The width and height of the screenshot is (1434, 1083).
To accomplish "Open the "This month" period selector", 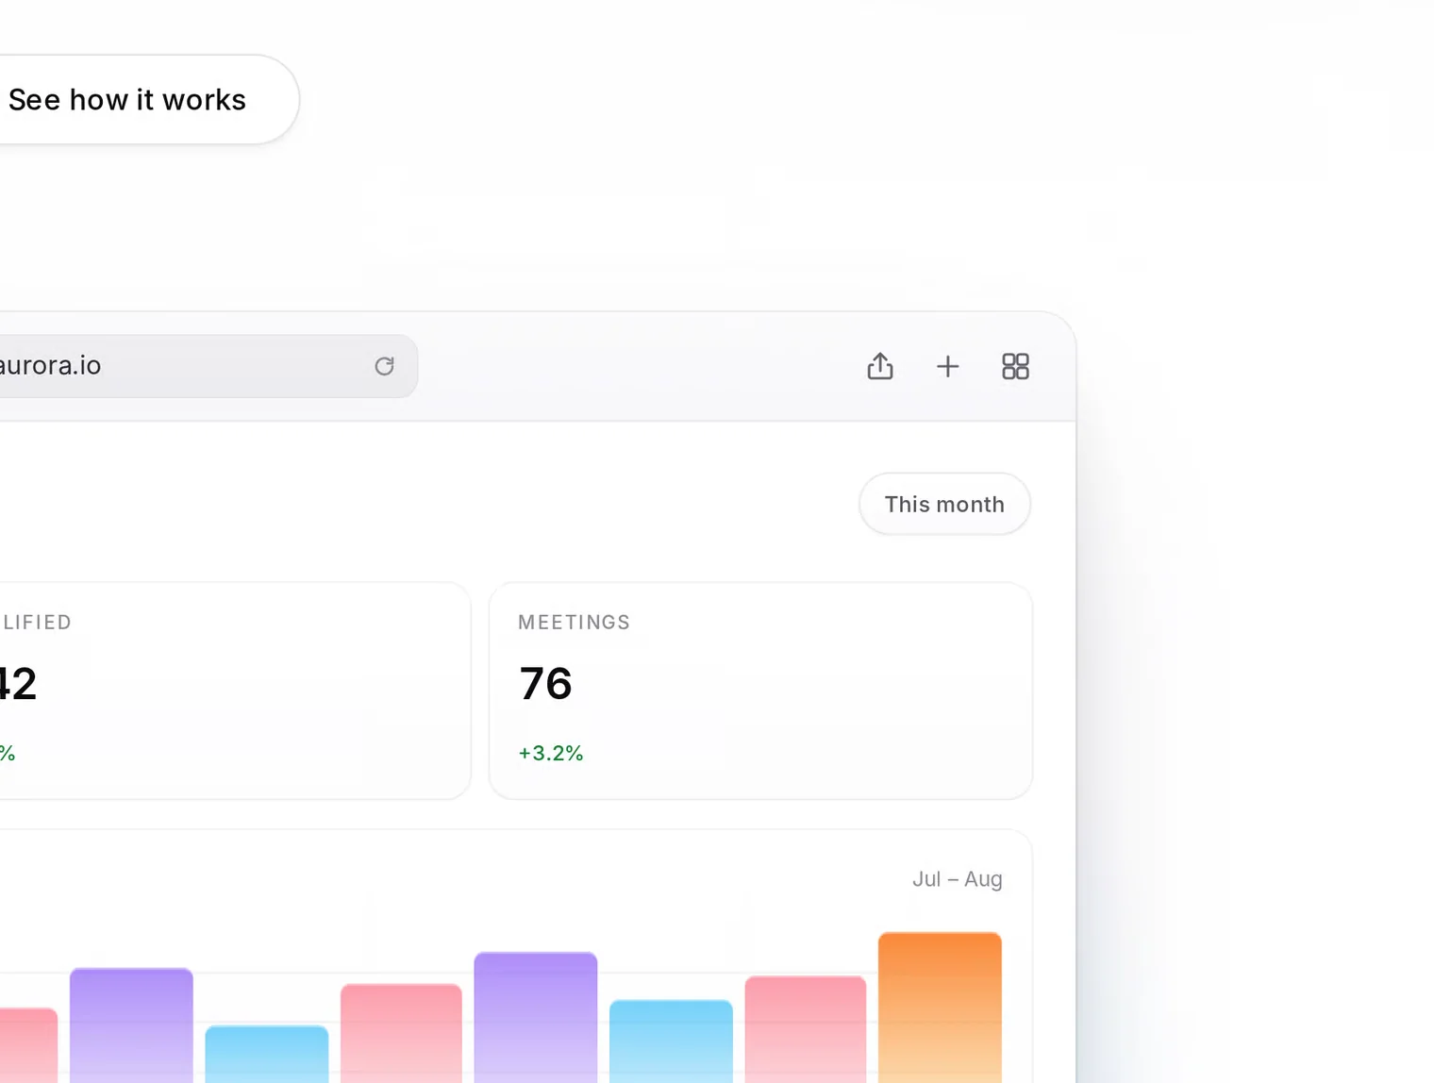I will click(944, 504).
